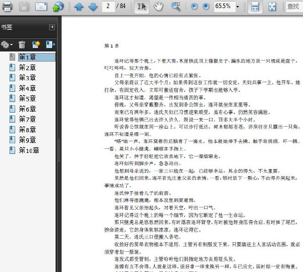Click the zoom percentage field 65.5%
The image size is (303, 272).
(x=224, y=7)
